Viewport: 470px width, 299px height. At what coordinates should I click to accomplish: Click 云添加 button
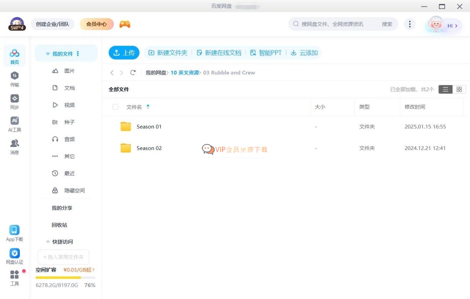pos(304,53)
